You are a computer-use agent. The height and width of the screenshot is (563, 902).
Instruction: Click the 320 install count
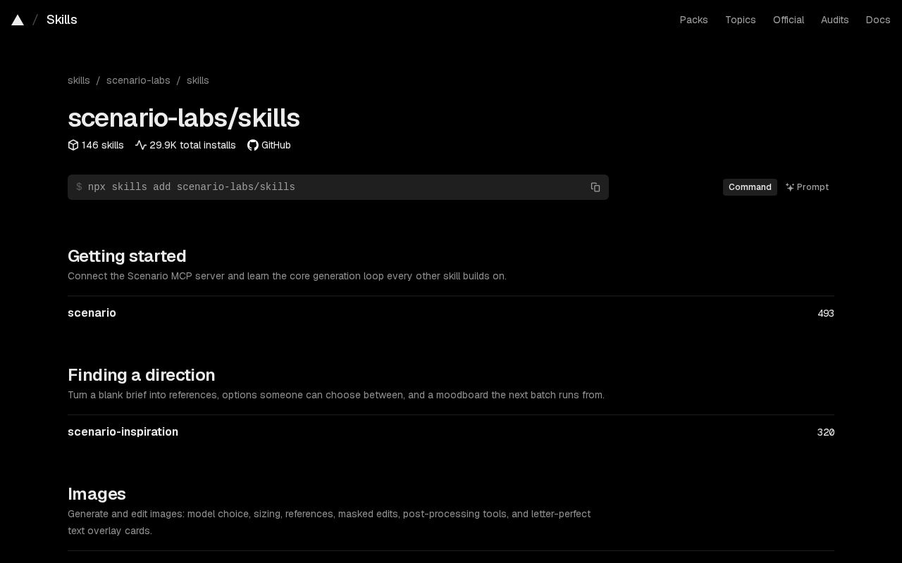[x=826, y=432]
